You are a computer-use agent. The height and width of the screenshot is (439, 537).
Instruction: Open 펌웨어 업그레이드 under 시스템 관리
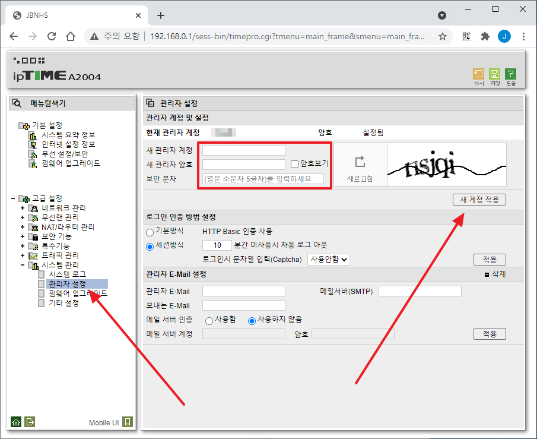coord(78,293)
